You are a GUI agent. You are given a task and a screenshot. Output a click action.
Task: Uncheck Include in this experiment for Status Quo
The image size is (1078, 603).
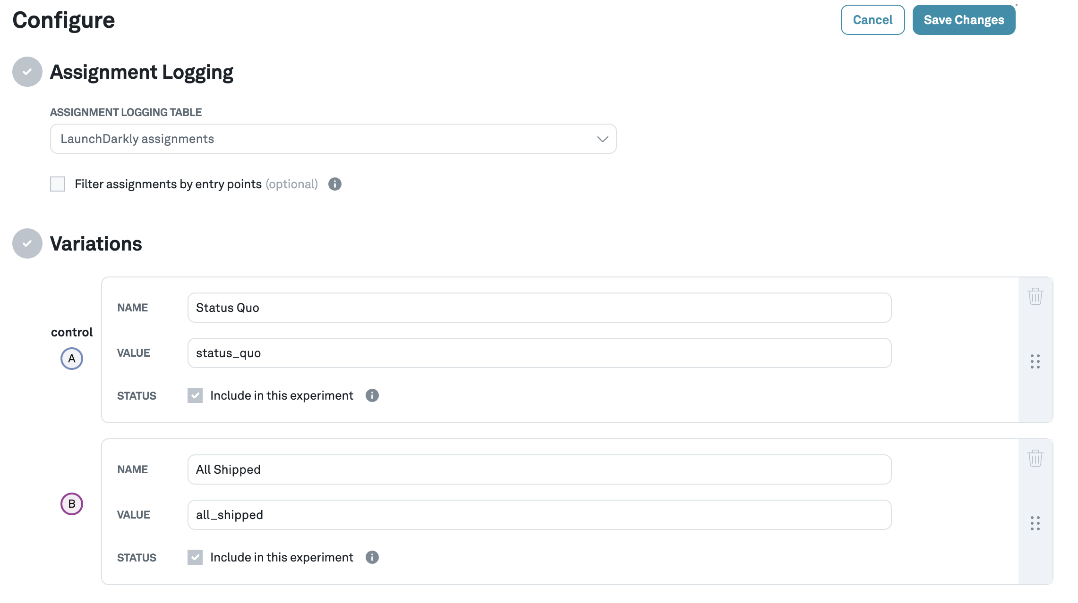[195, 395]
